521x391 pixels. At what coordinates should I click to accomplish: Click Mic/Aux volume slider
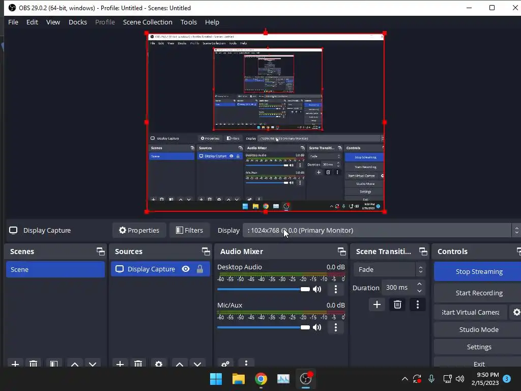click(x=264, y=327)
